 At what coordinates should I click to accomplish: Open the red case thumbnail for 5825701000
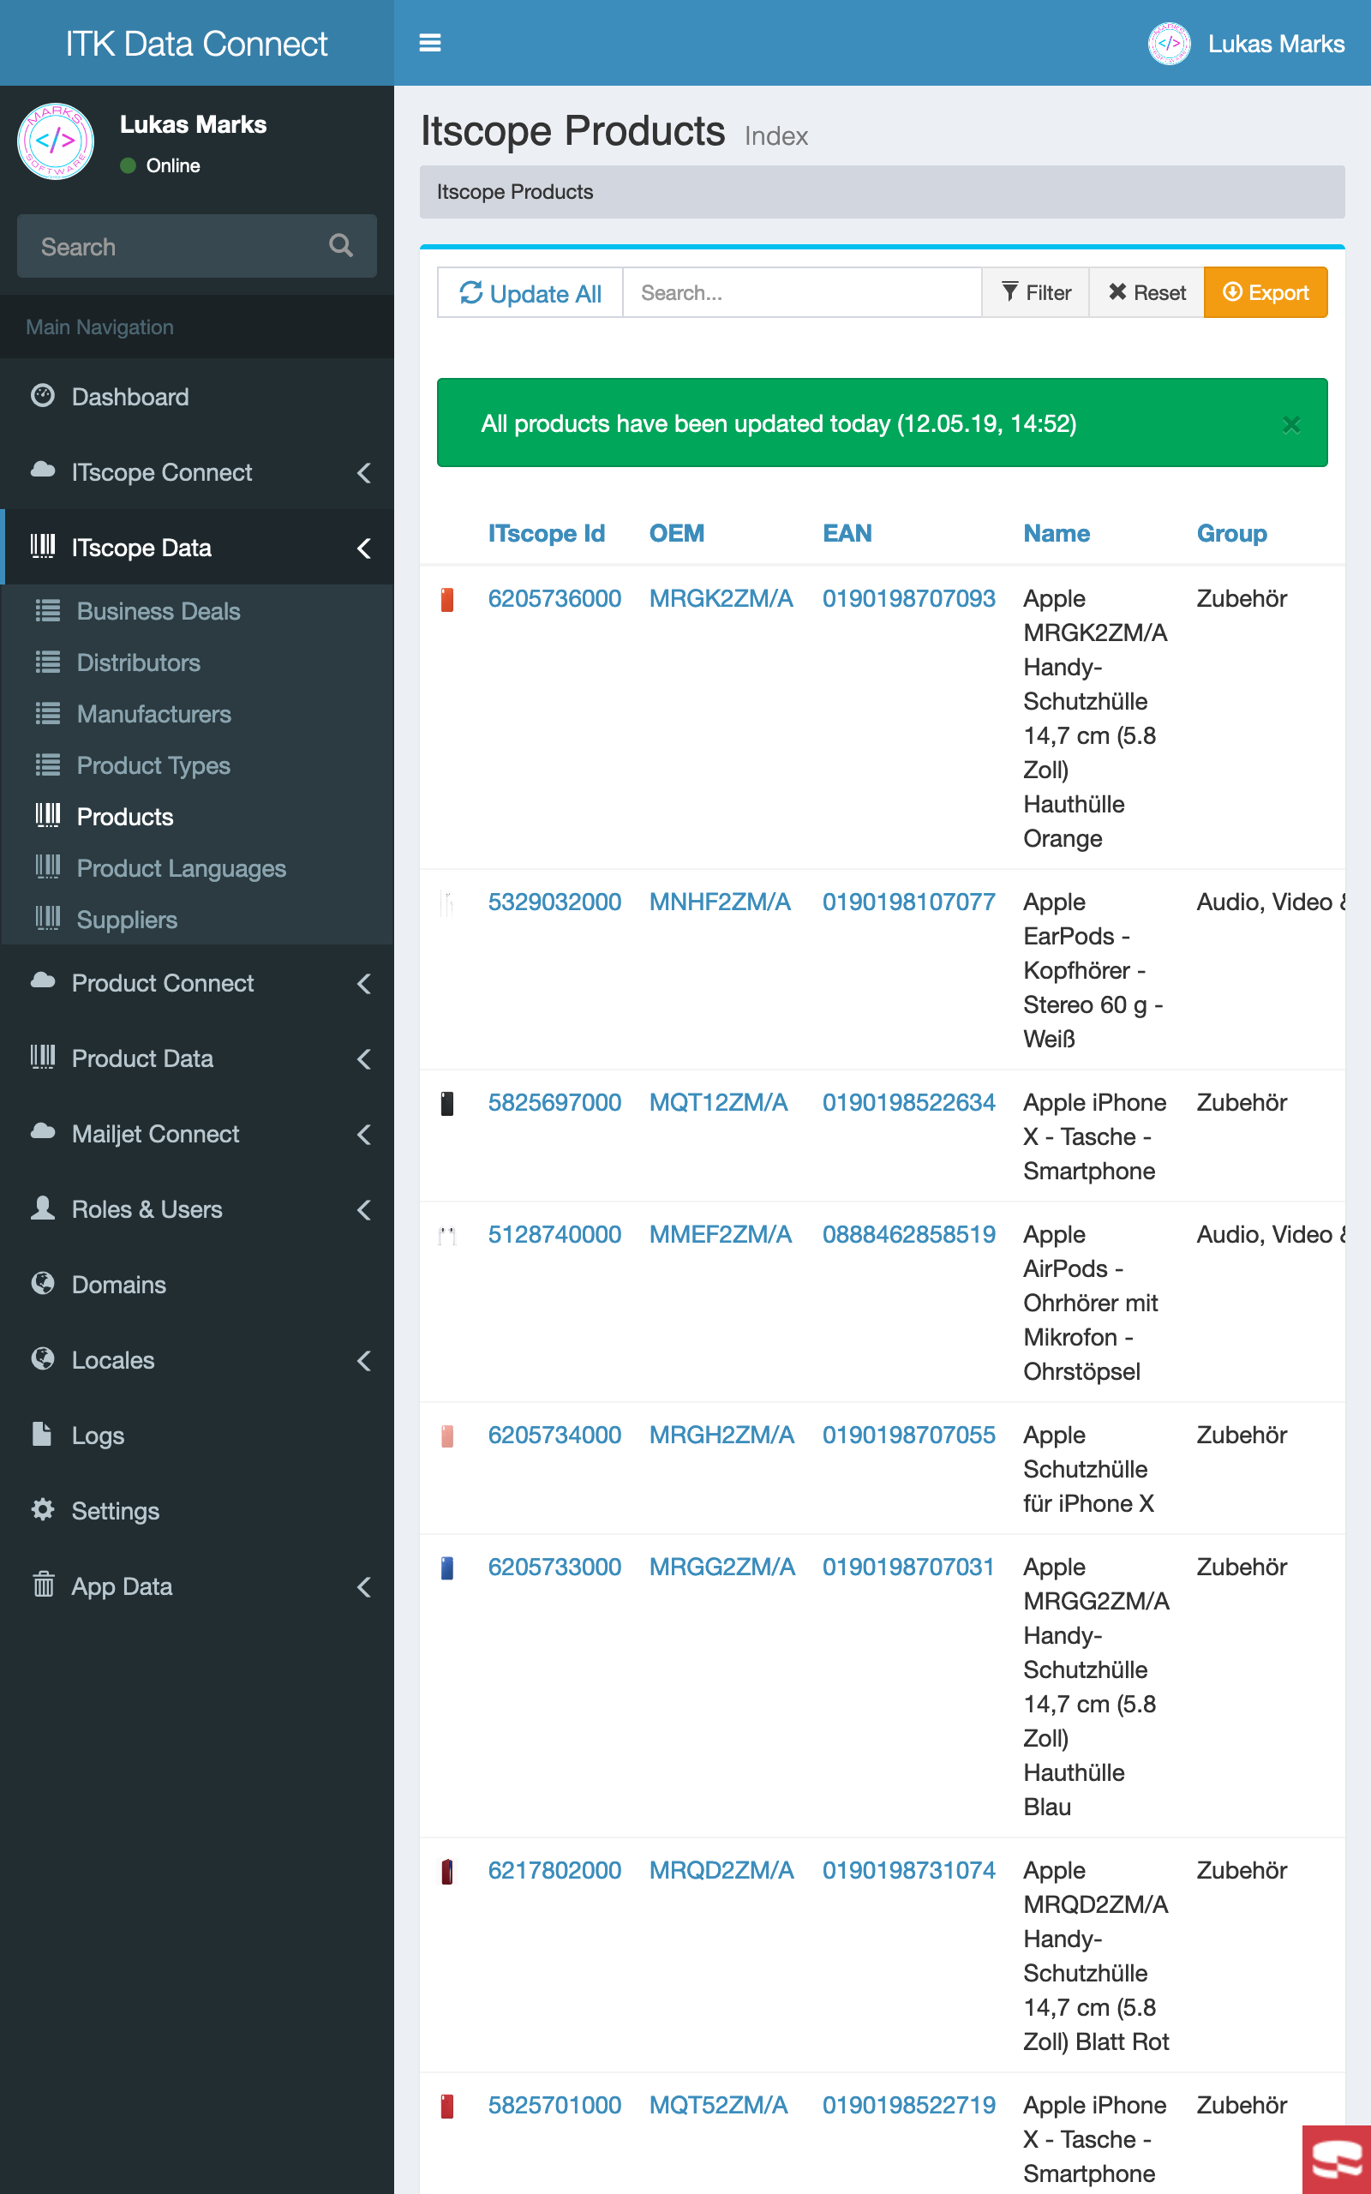click(x=447, y=2105)
